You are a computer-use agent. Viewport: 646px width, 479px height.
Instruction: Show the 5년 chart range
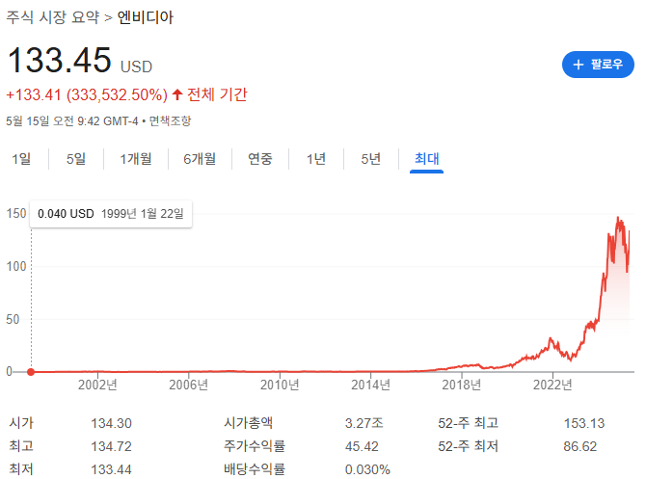pyautogui.click(x=371, y=159)
